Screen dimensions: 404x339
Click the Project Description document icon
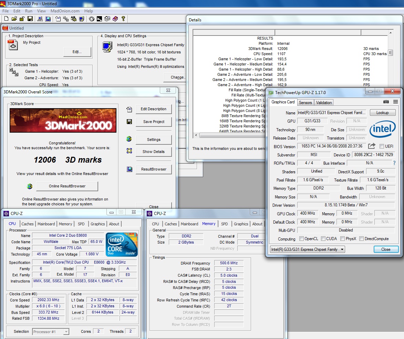(x=13, y=45)
